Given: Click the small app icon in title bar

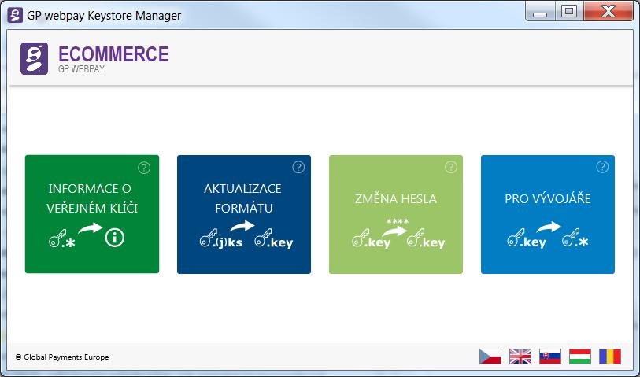Looking at the screenshot, I should [x=15, y=15].
